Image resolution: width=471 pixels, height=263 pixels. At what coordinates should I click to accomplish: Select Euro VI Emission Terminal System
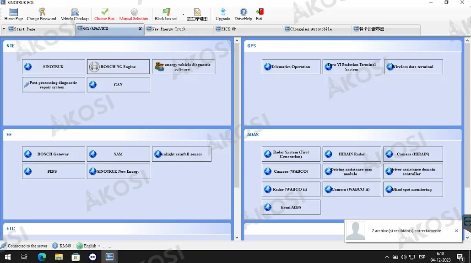tap(352, 67)
